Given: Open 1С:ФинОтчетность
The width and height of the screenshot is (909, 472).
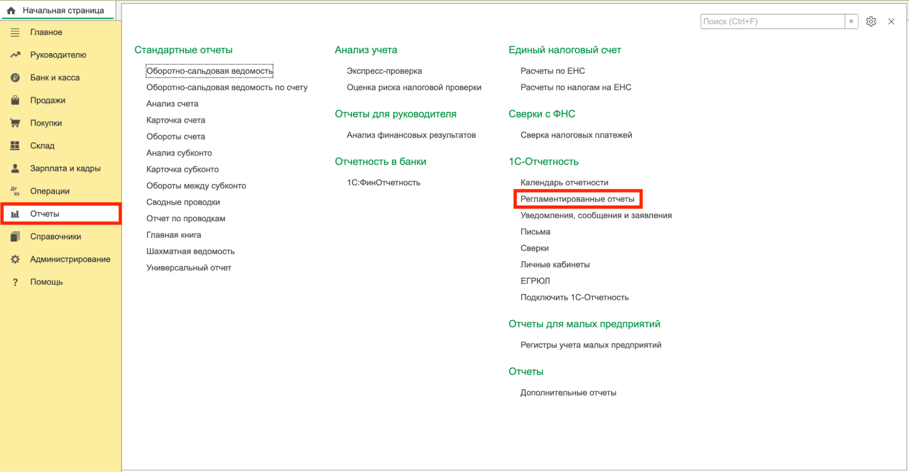Looking at the screenshot, I should click(383, 183).
